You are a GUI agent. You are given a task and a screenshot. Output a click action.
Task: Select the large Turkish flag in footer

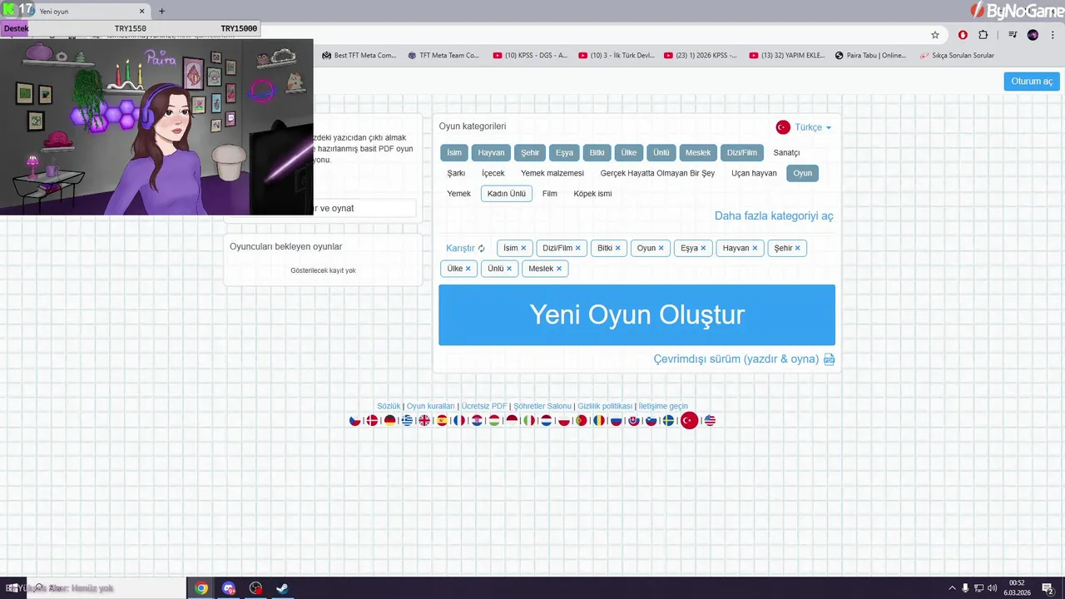(689, 421)
